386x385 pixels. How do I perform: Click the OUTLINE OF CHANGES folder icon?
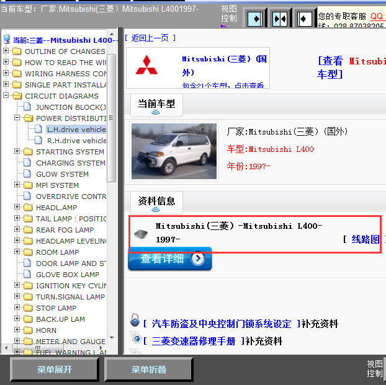[17, 51]
